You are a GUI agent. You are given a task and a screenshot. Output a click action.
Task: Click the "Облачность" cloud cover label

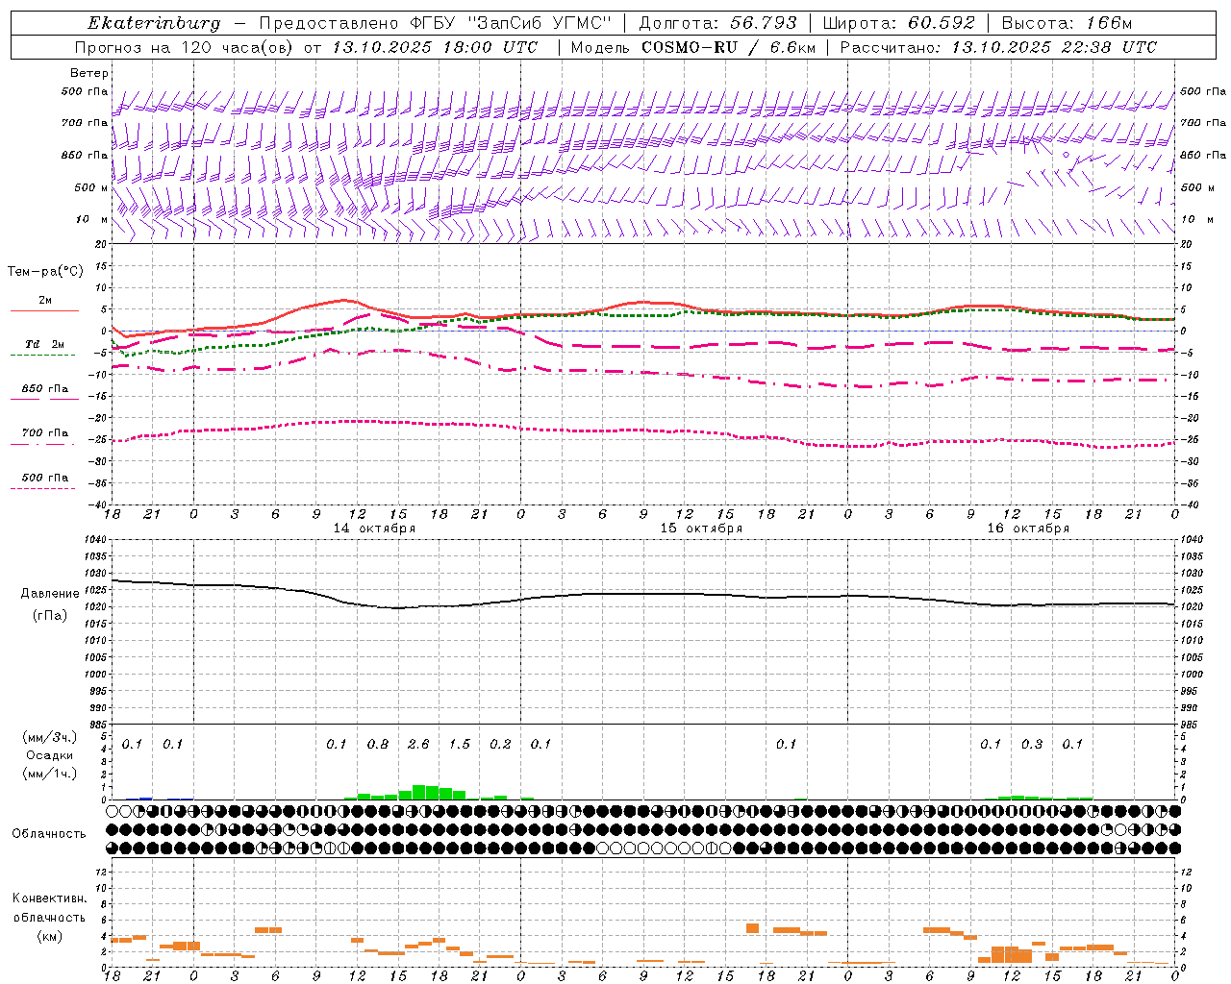pos(49,834)
